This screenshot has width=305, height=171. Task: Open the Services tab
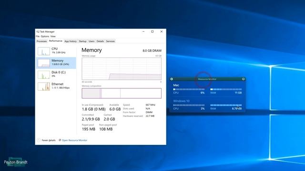pos(110,41)
